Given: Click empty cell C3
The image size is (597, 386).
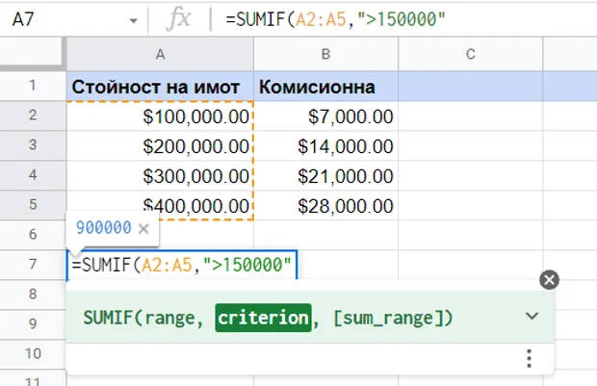Looking at the screenshot, I should pos(471,145).
